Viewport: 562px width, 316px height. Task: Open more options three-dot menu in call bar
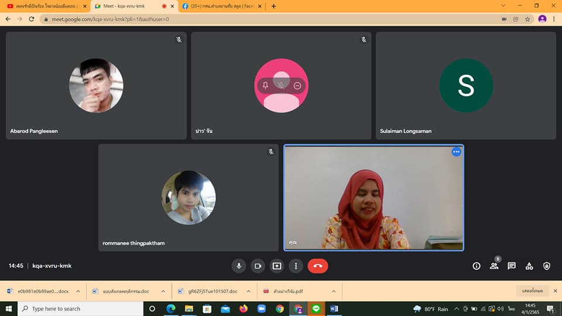296,266
